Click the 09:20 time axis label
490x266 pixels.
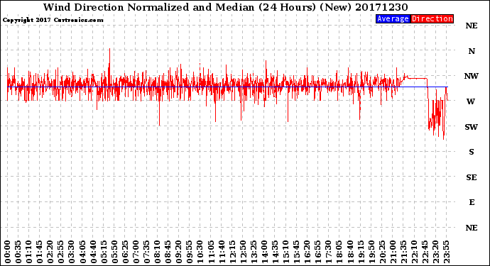click(179, 252)
